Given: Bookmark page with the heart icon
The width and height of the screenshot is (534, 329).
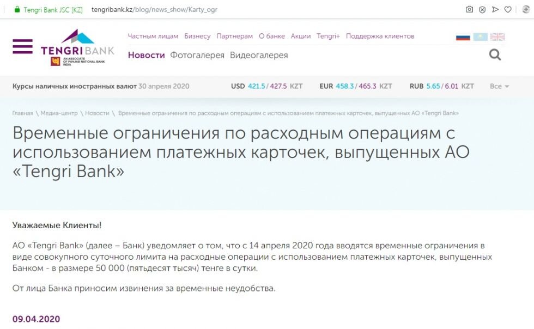Looking at the screenshot, I should point(508,10).
